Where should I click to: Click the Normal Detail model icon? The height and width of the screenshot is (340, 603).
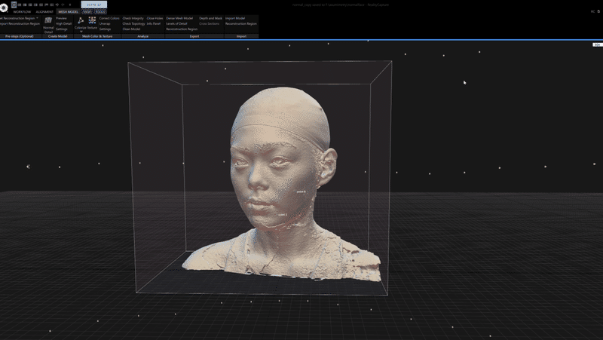[x=48, y=20]
